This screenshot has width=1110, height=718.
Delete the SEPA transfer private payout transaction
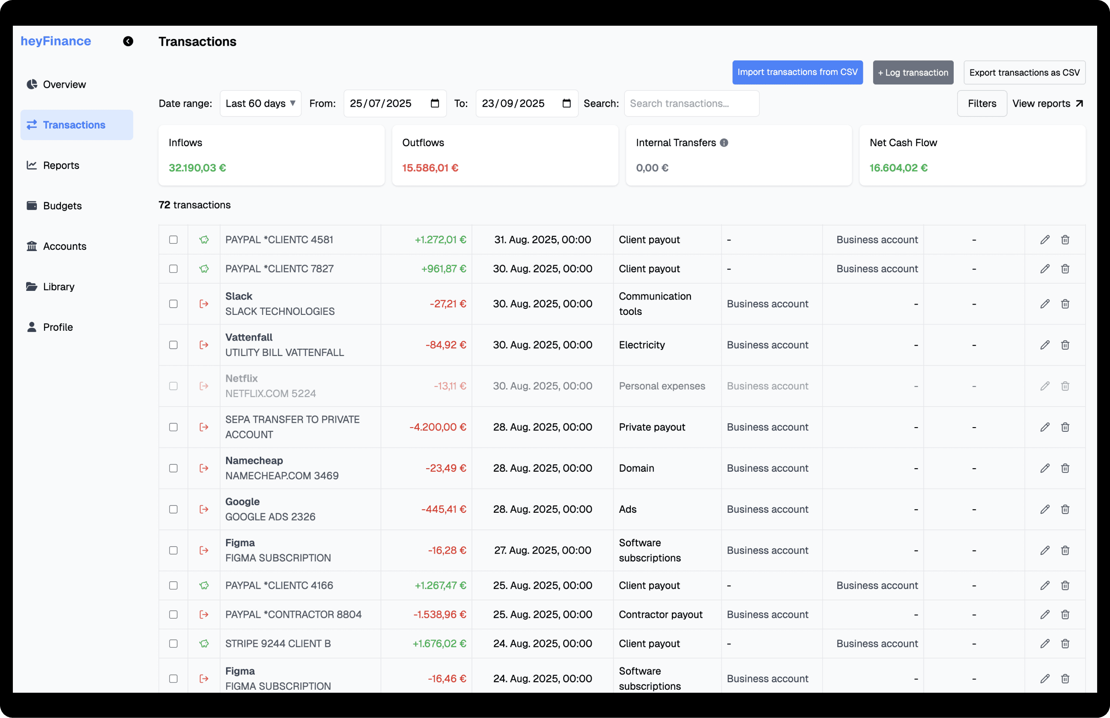pyautogui.click(x=1065, y=427)
